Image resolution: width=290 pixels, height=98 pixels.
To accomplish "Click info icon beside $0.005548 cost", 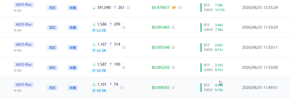I will coord(173,47).
